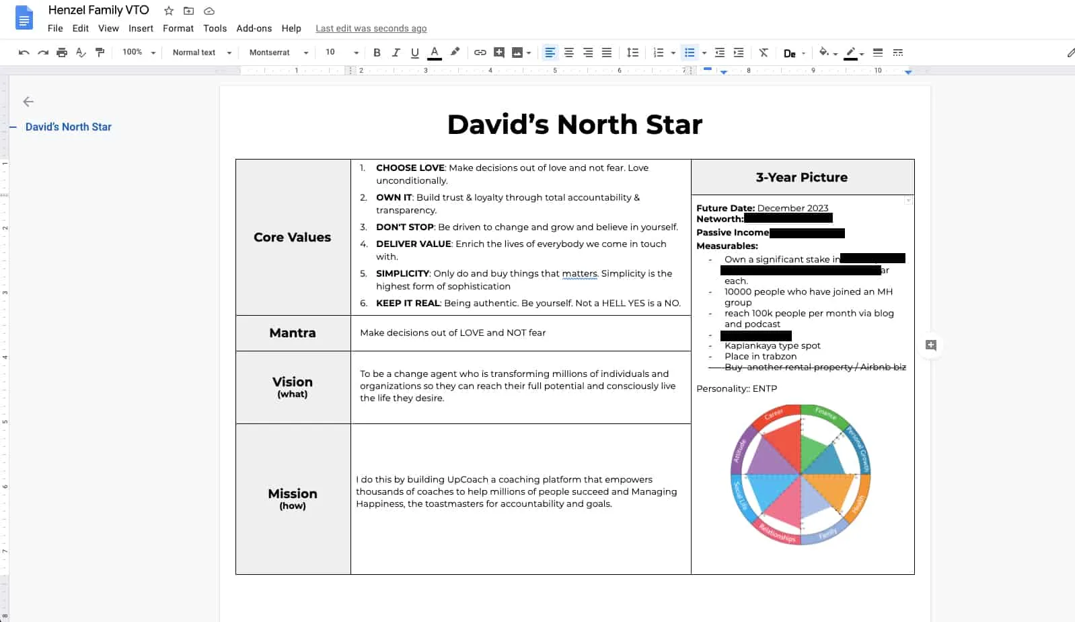Viewport: 1075px width, 622px height.
Task: Open the 100% zoom dropdown
Action: 139,53
